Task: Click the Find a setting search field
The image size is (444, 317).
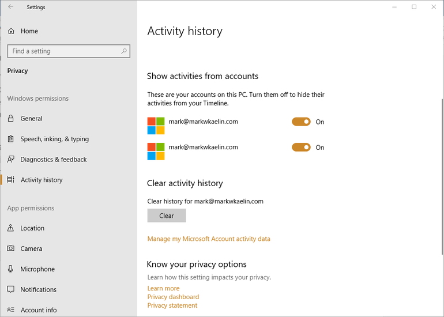Action: click(69, 51)
